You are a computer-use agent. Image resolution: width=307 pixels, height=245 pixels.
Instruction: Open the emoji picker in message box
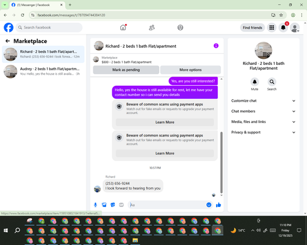point(209,205)
